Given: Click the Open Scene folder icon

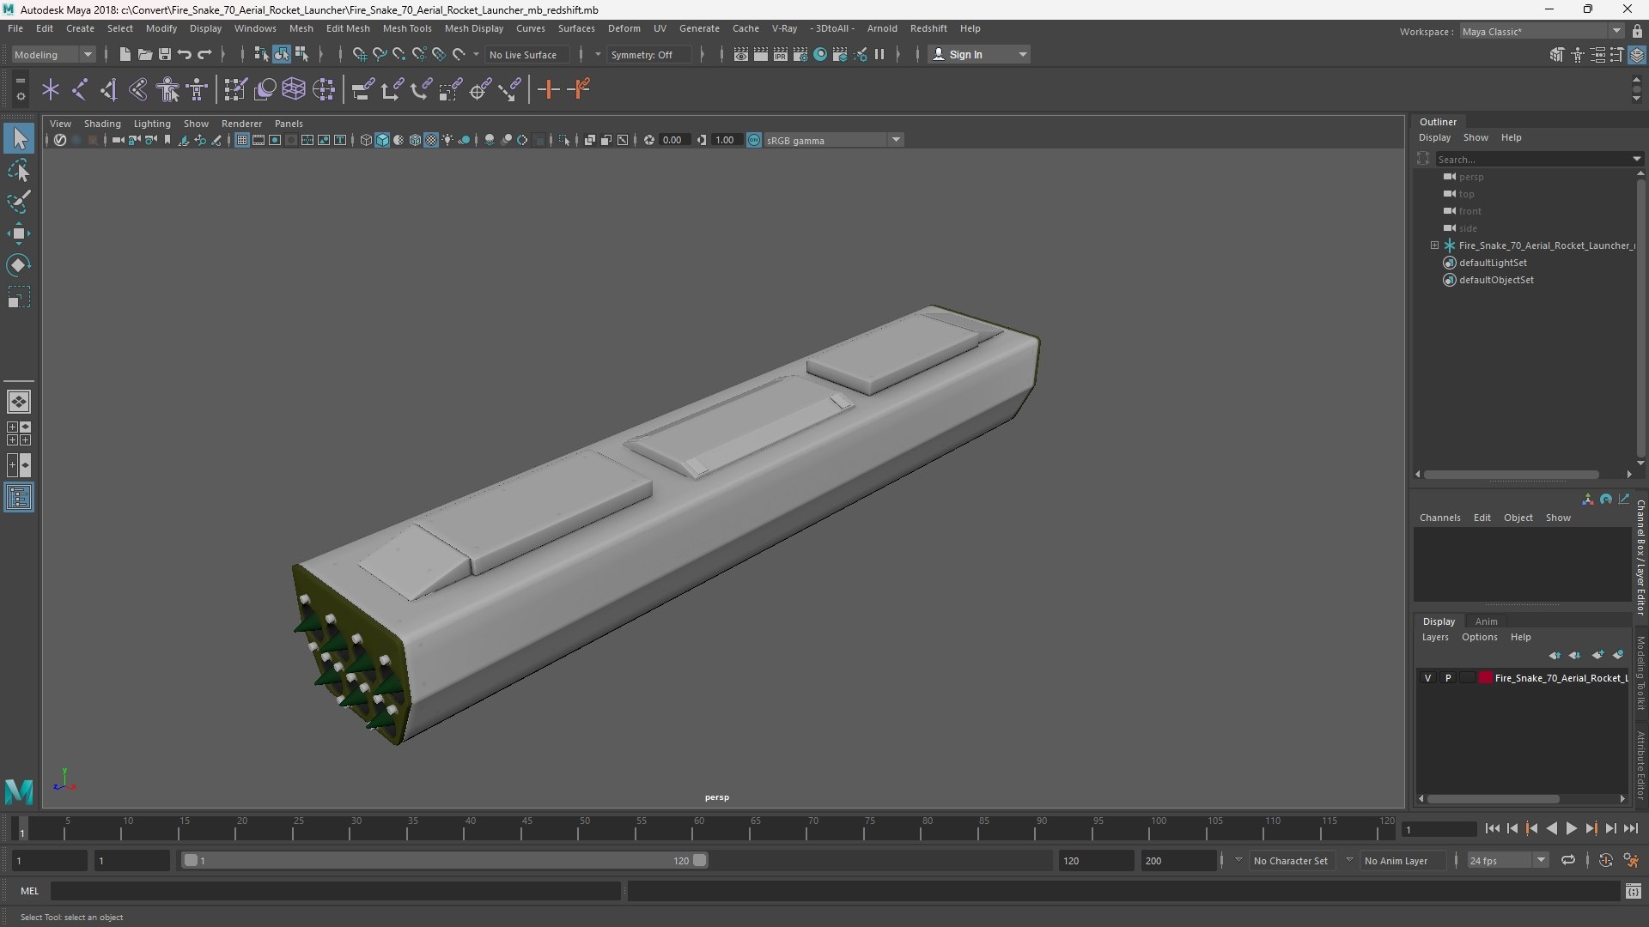Looking at the screenshot, I should pyautogui.click(x=144, y=54).
